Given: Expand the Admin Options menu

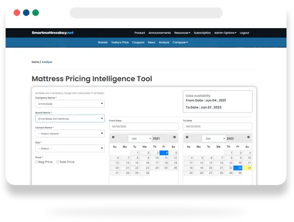Looking at the screenshot, I should 225,33.
